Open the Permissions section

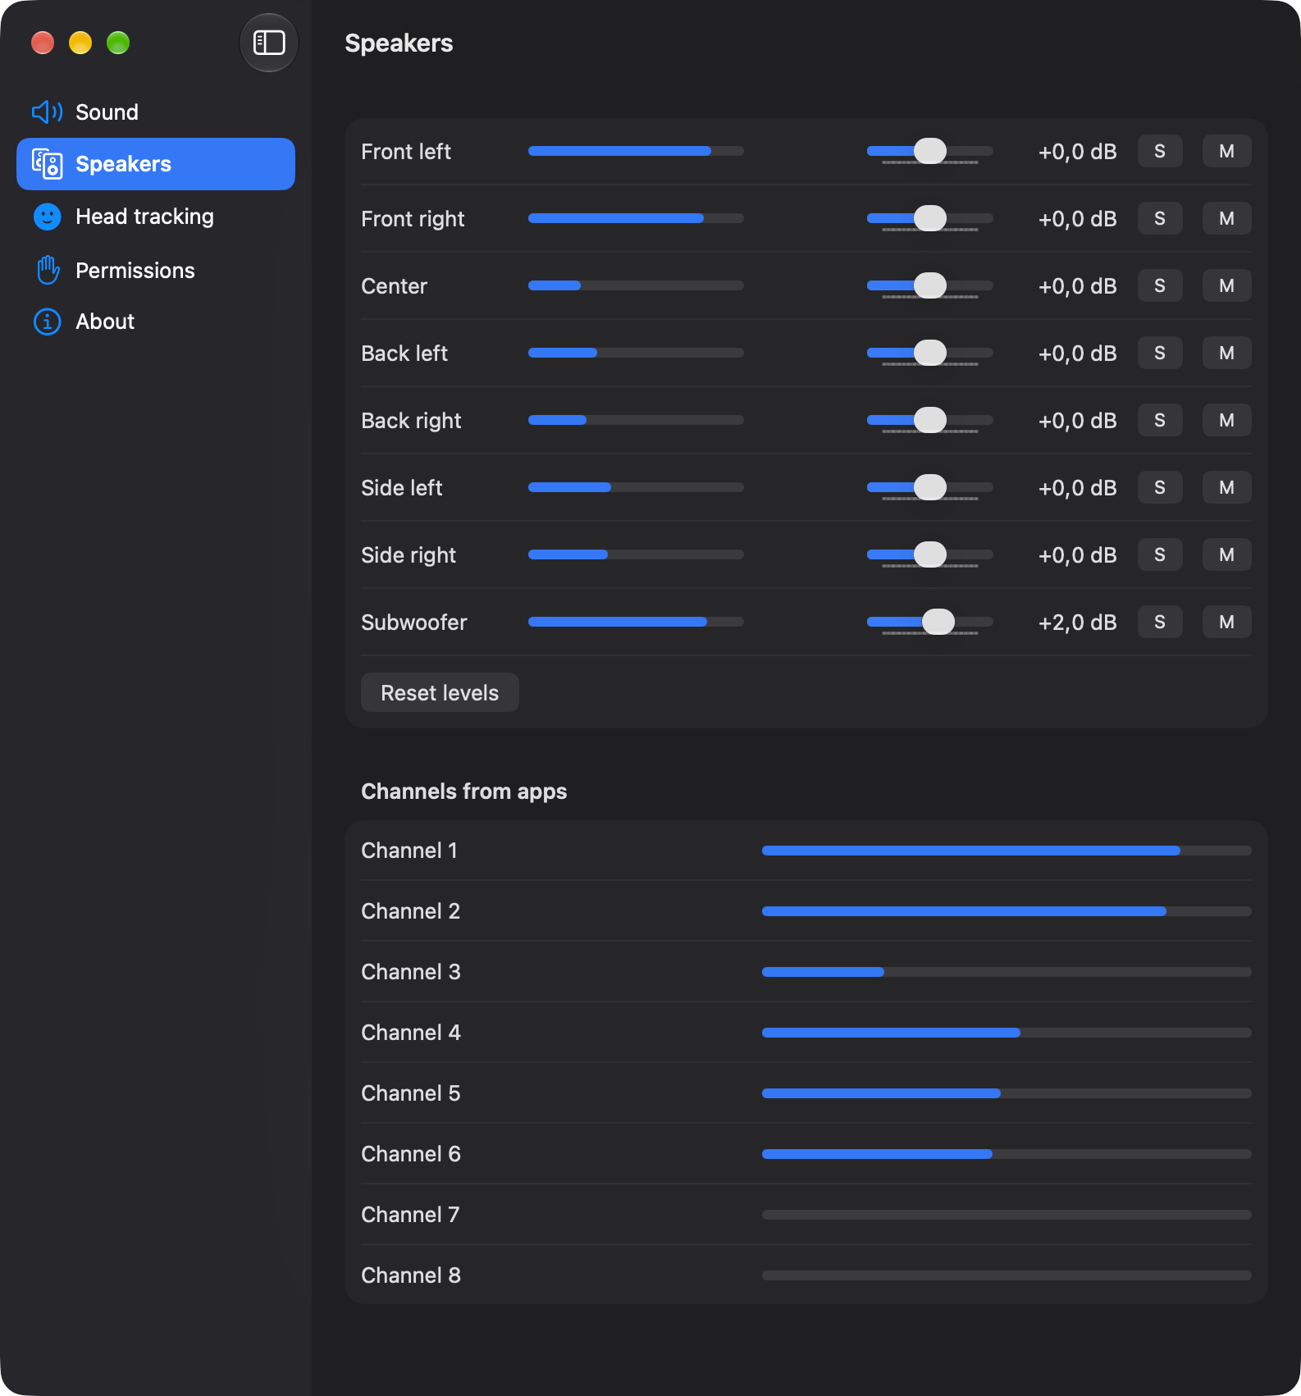(x=156, y=271)
